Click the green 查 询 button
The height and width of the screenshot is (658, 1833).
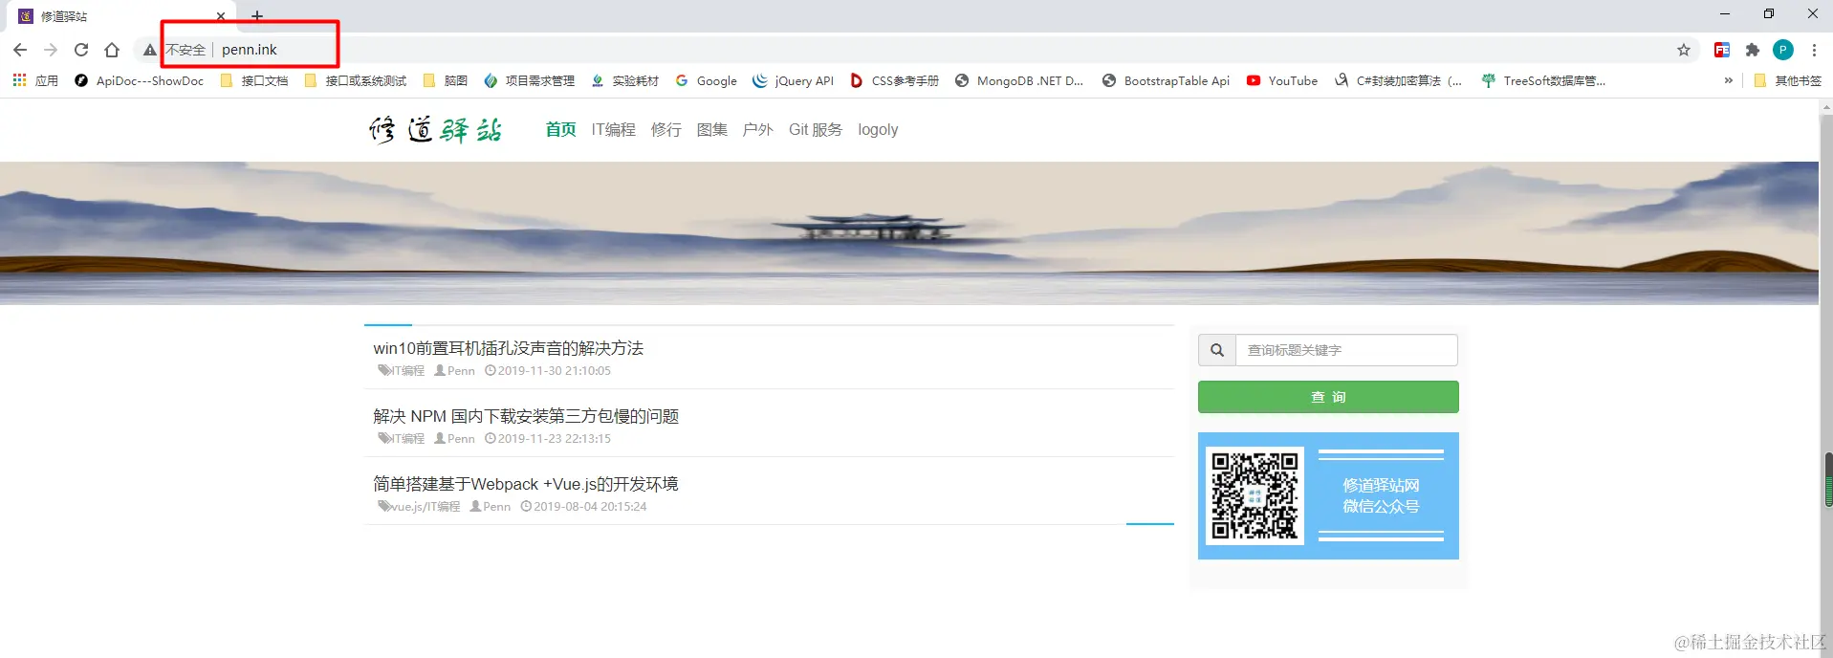[x=1328, y=397]
